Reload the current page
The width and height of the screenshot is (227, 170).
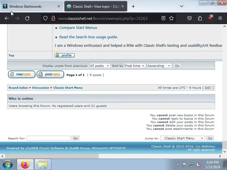point(27,18)
